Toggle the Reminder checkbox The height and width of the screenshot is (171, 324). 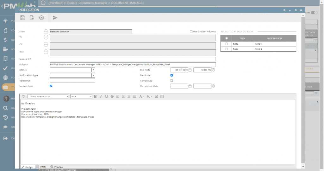tap(172, 75)
